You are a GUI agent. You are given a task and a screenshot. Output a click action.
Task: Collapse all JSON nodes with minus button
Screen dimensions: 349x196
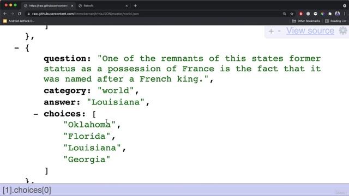[279, 31]
